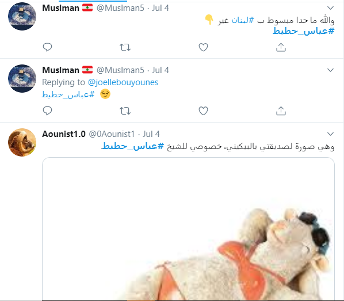Open caret menu on Aounist1.0 tweet

tap(330, 134)
